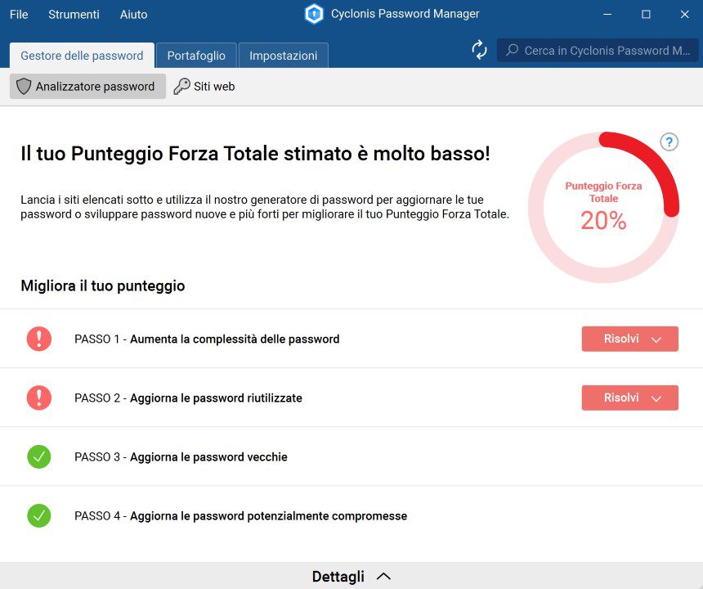
Task: Click the red warning icon for Passo 2
Action: click(x=39, y=398)
